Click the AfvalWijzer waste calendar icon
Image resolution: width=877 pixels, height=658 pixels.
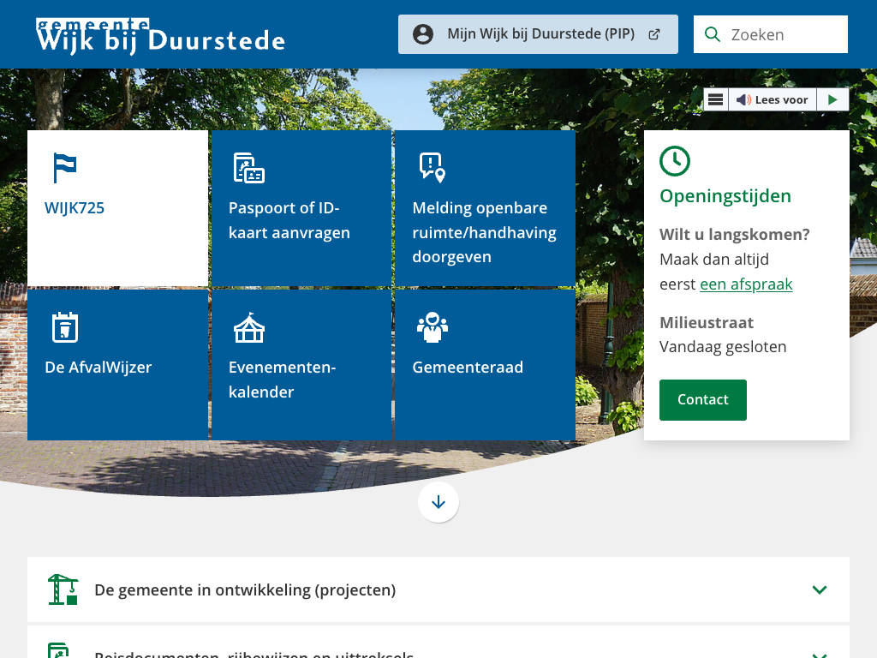65,327
